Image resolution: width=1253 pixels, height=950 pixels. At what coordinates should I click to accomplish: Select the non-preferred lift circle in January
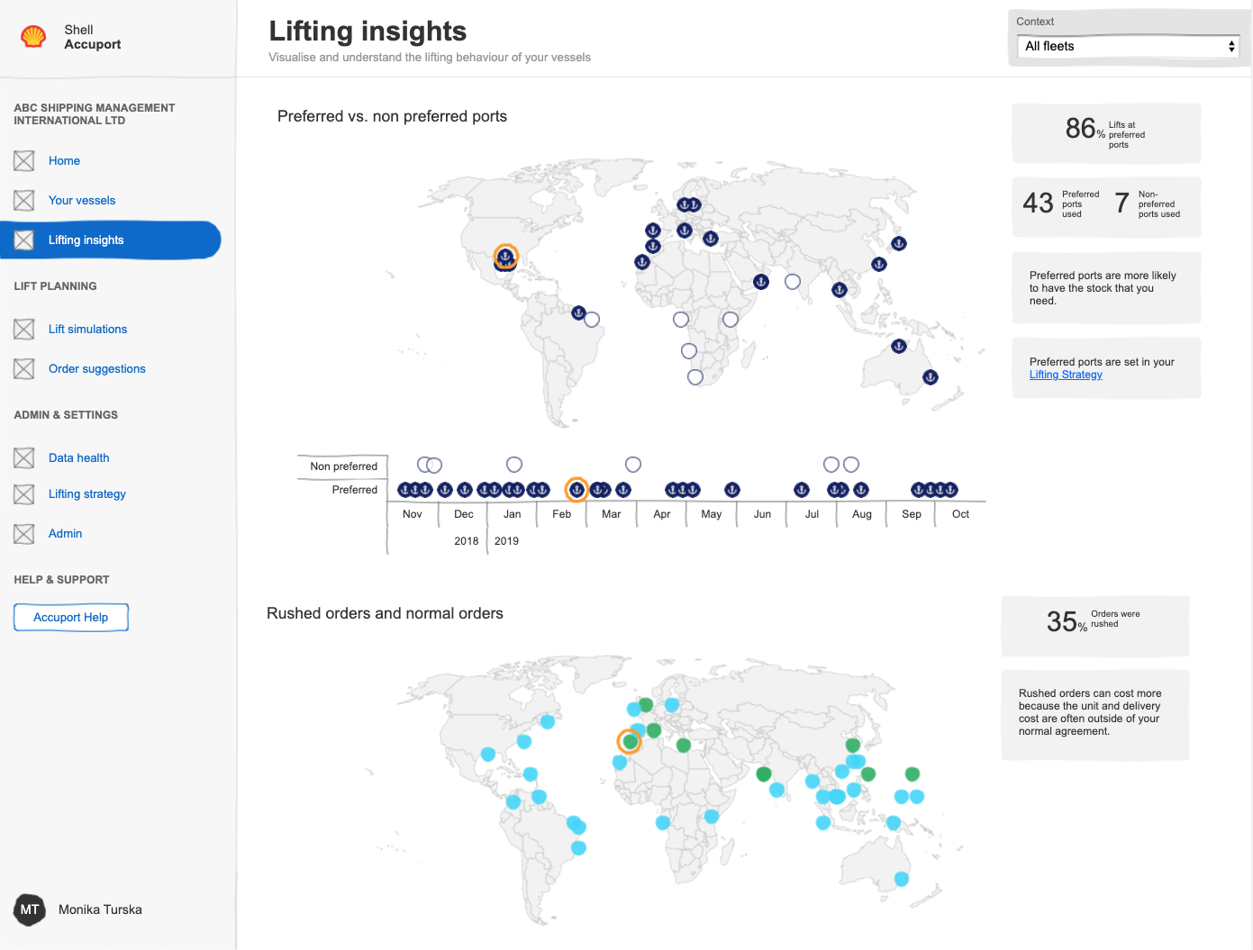(514, 465)
